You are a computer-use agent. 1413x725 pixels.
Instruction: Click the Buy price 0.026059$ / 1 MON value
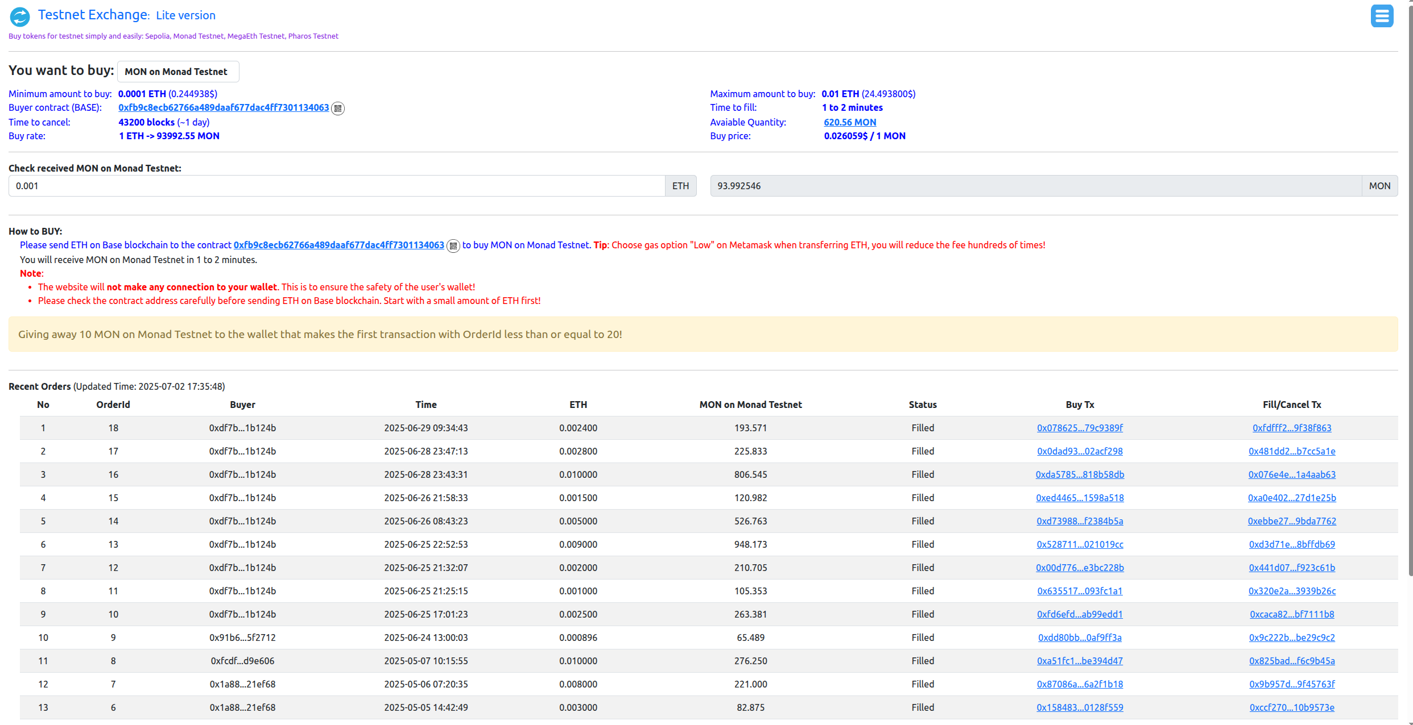click(865, 136)
